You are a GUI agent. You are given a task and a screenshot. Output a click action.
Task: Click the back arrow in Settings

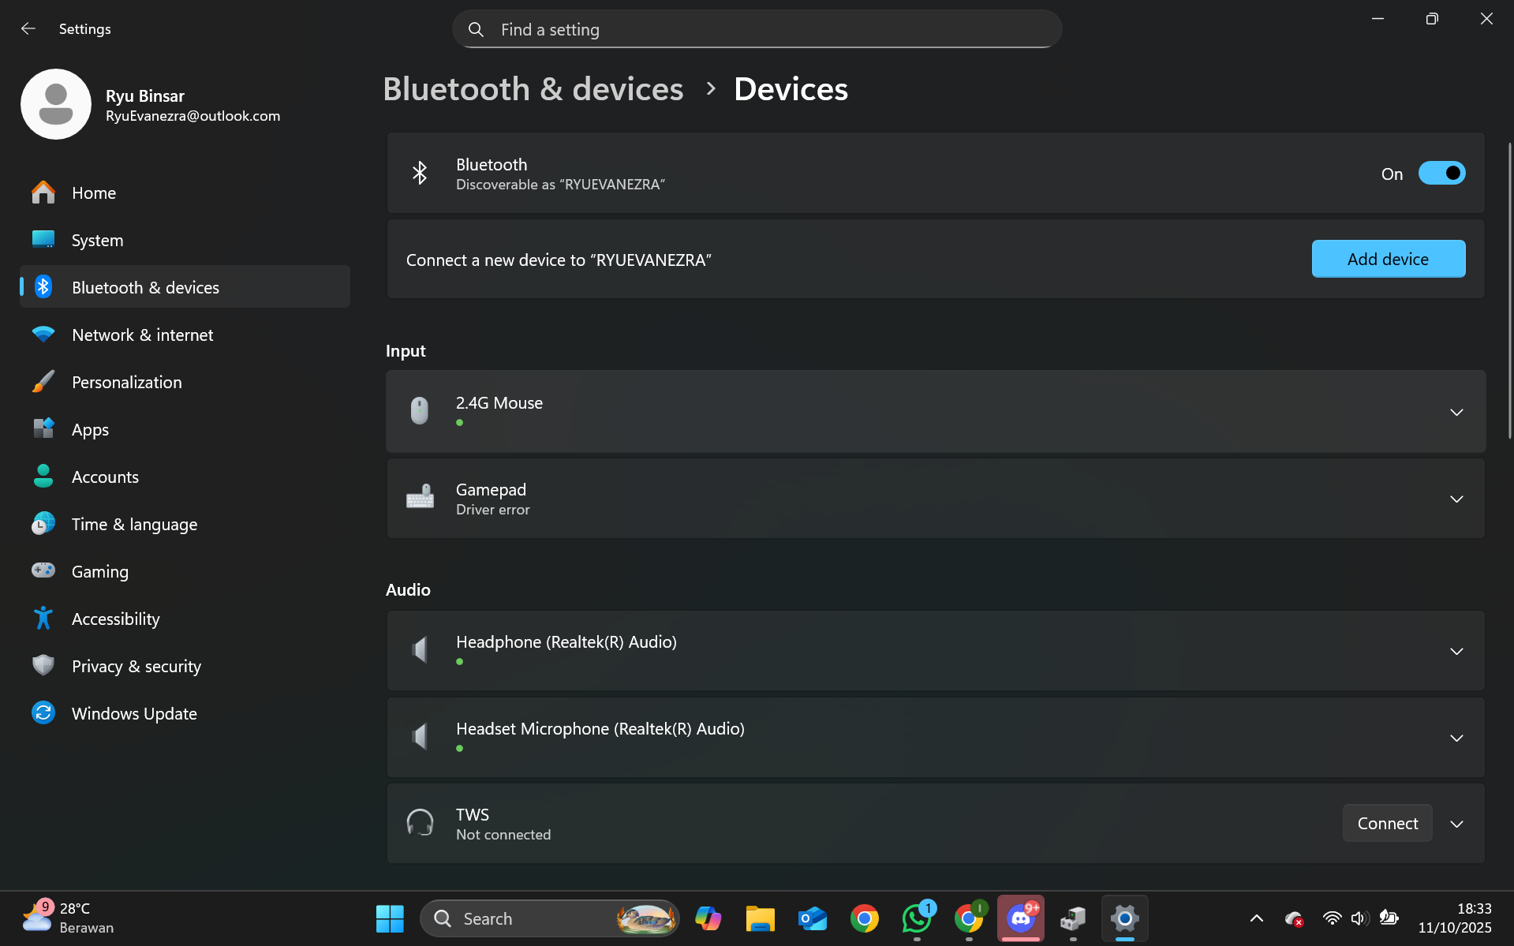(x=28, y=29)
